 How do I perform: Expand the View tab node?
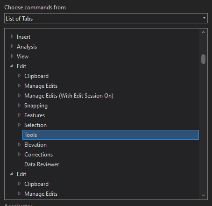point(12,57)
